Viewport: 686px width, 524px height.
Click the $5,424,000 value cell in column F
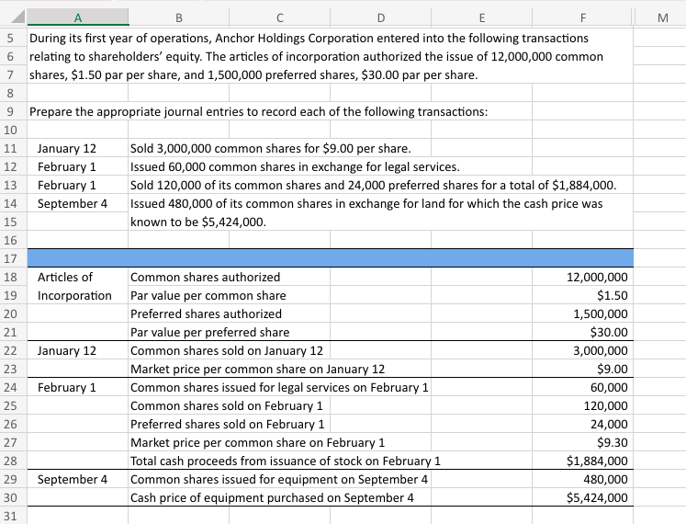(583, 497)
